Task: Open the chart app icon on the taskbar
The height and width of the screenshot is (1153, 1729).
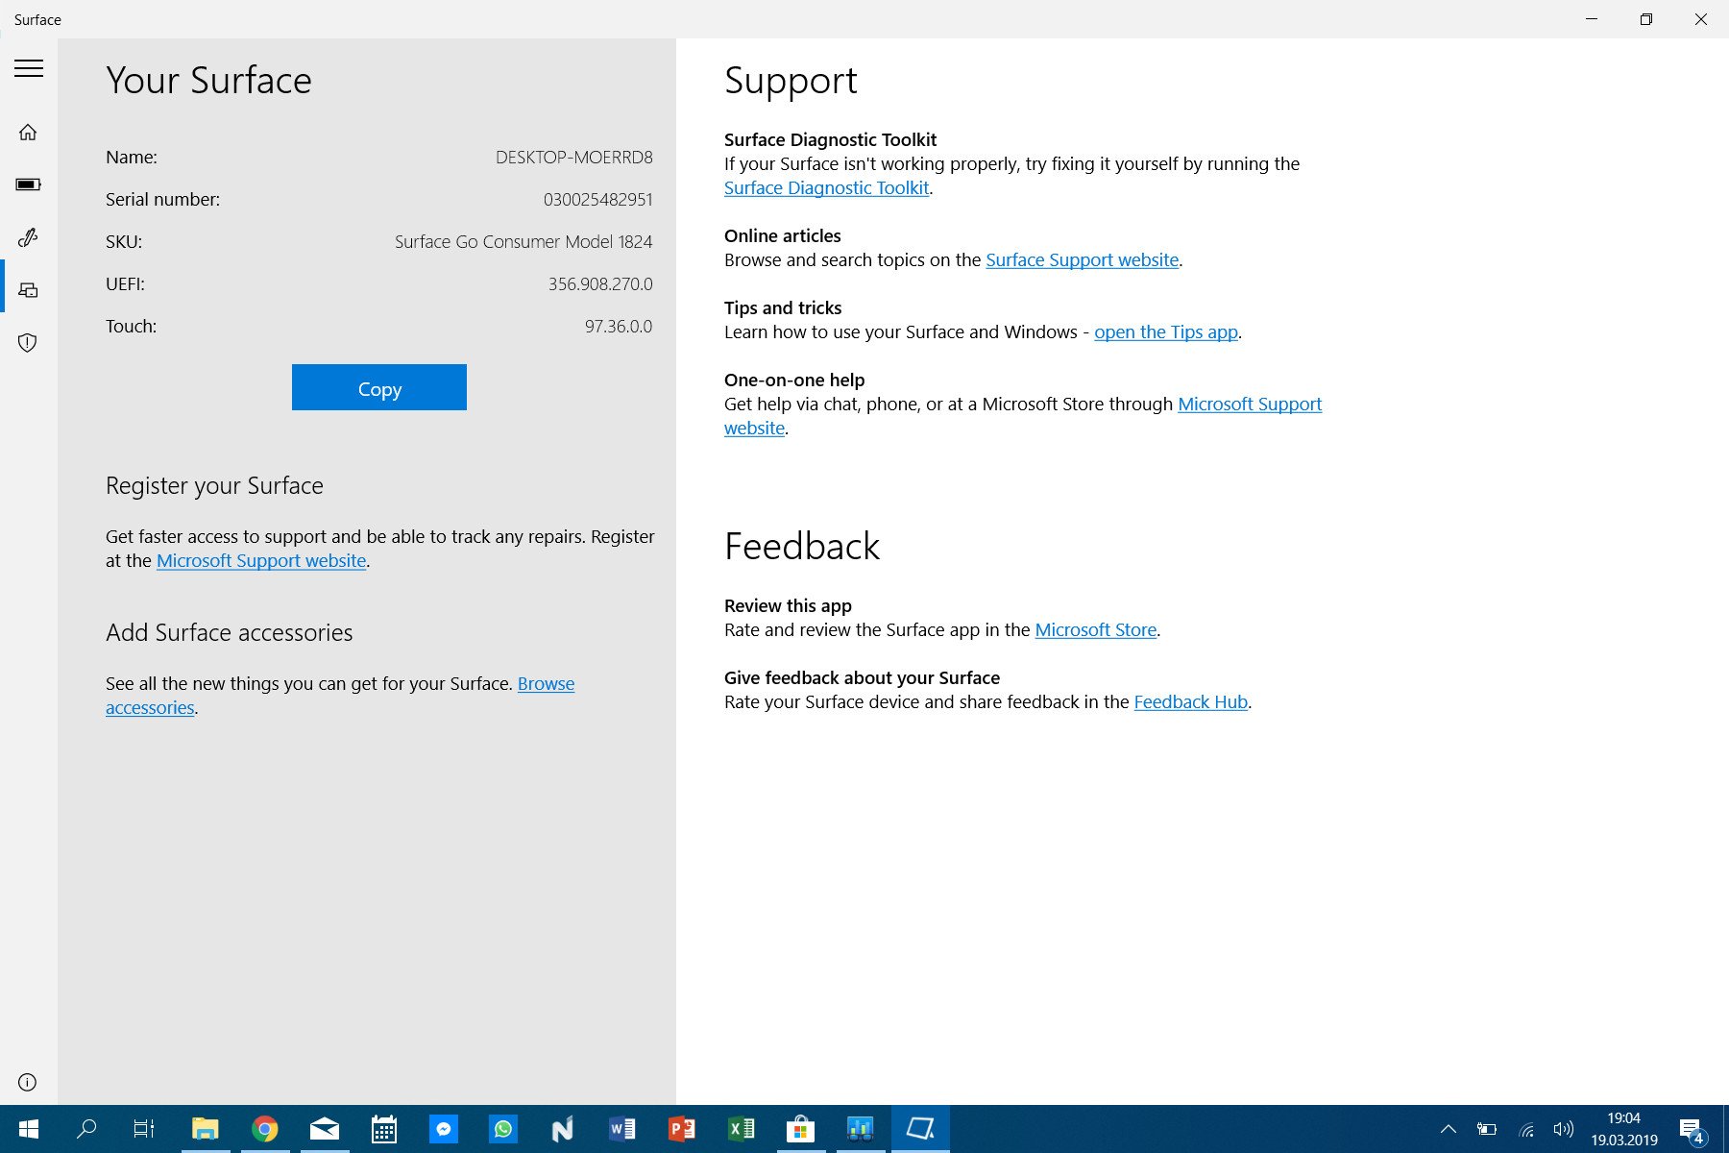Action: point(860,1129)
